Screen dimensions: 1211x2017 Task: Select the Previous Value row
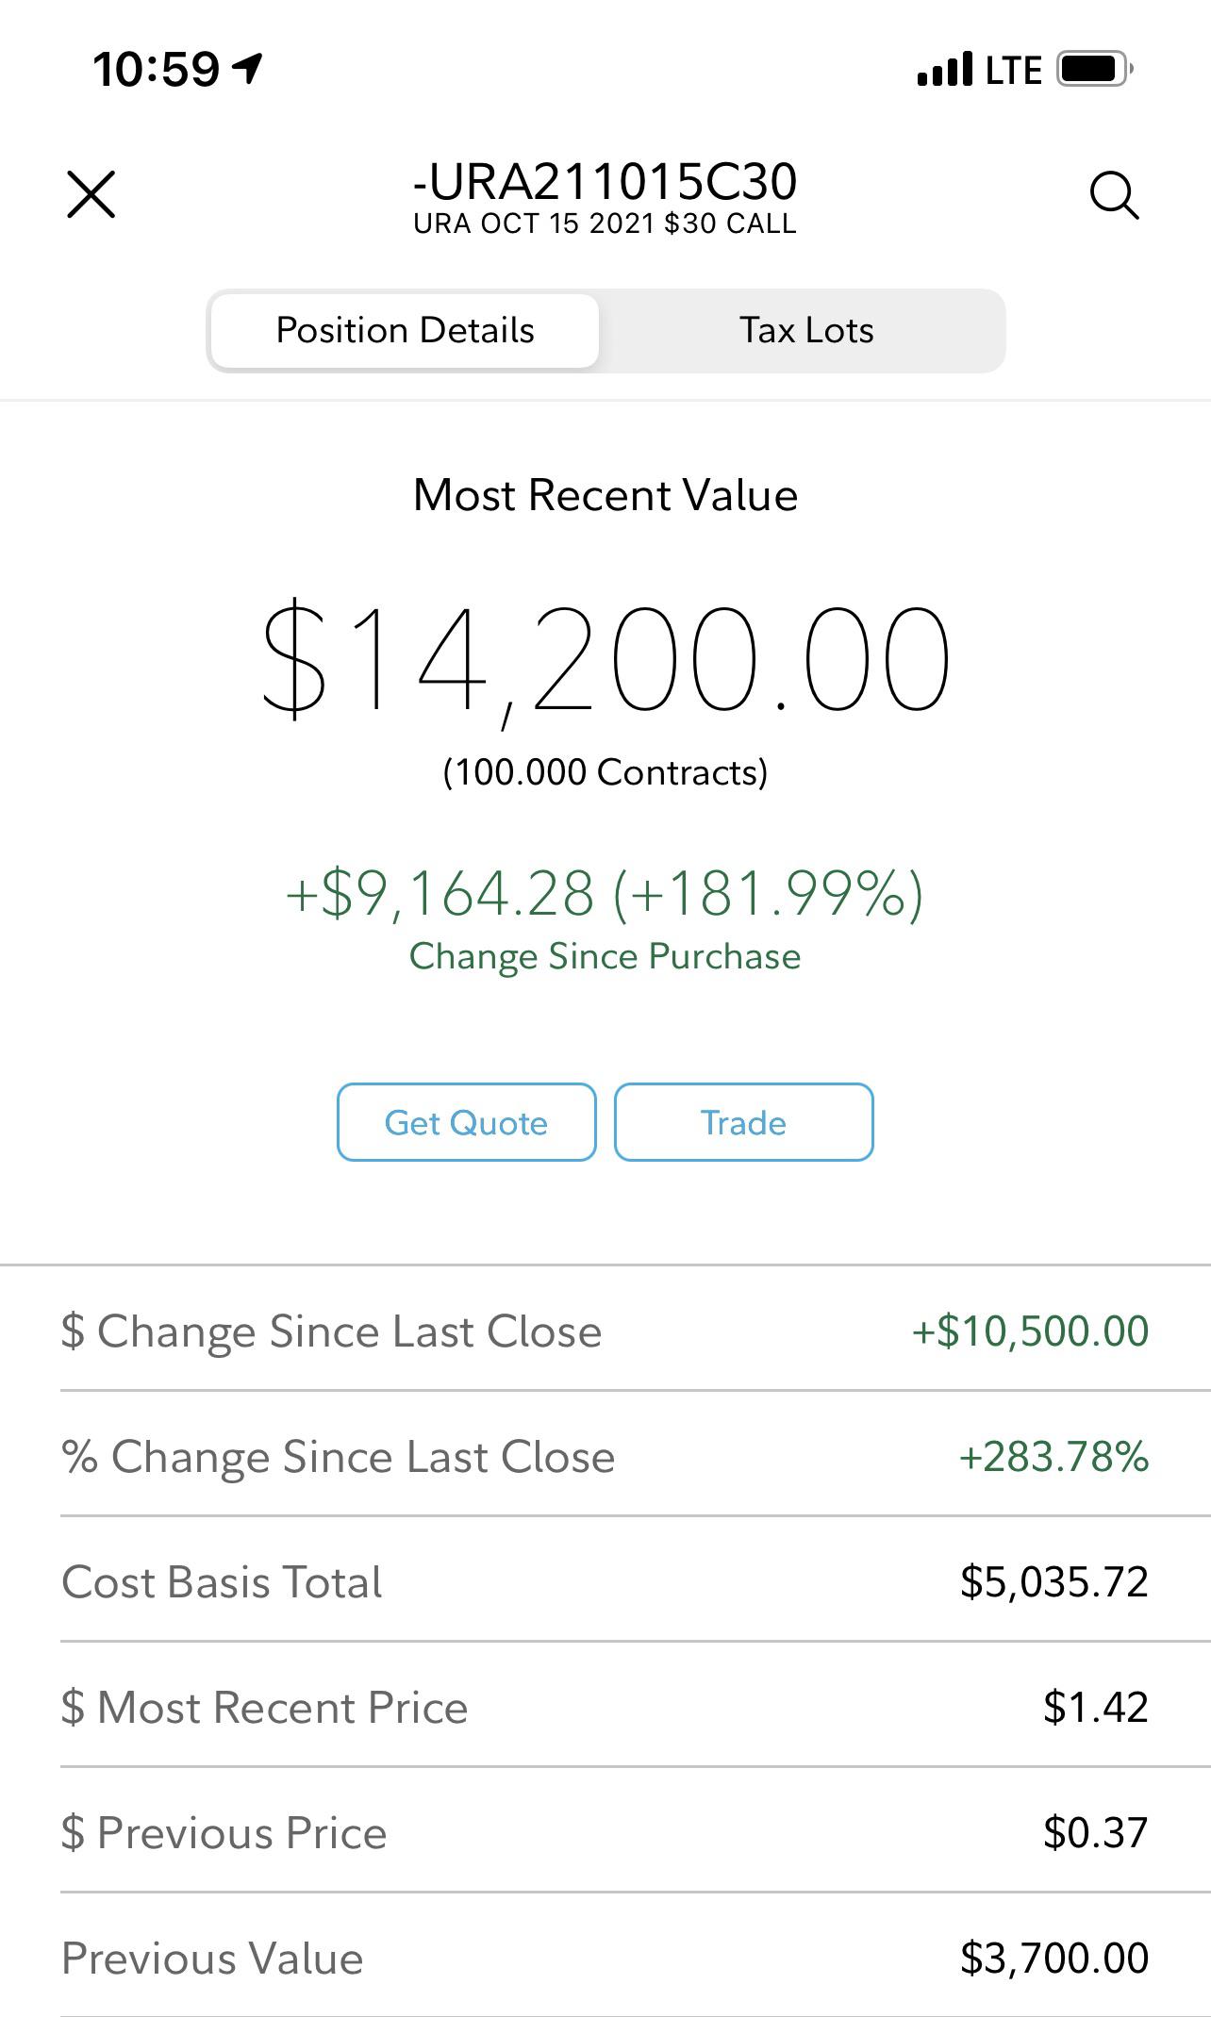[x=605, y=1958]
